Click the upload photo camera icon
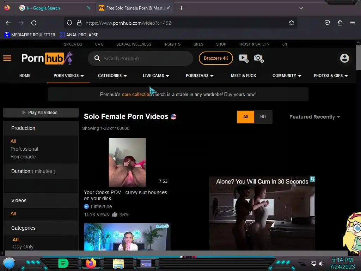Viewport: 361px width, 271px height. point(258,58)
